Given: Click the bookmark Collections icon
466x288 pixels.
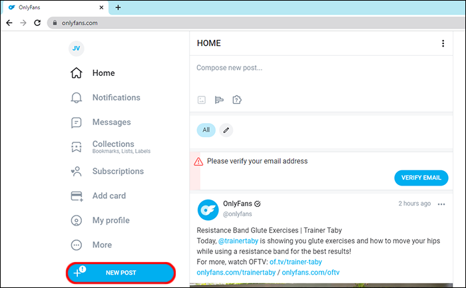Looking at the screenshot, I should pos(77,147).
